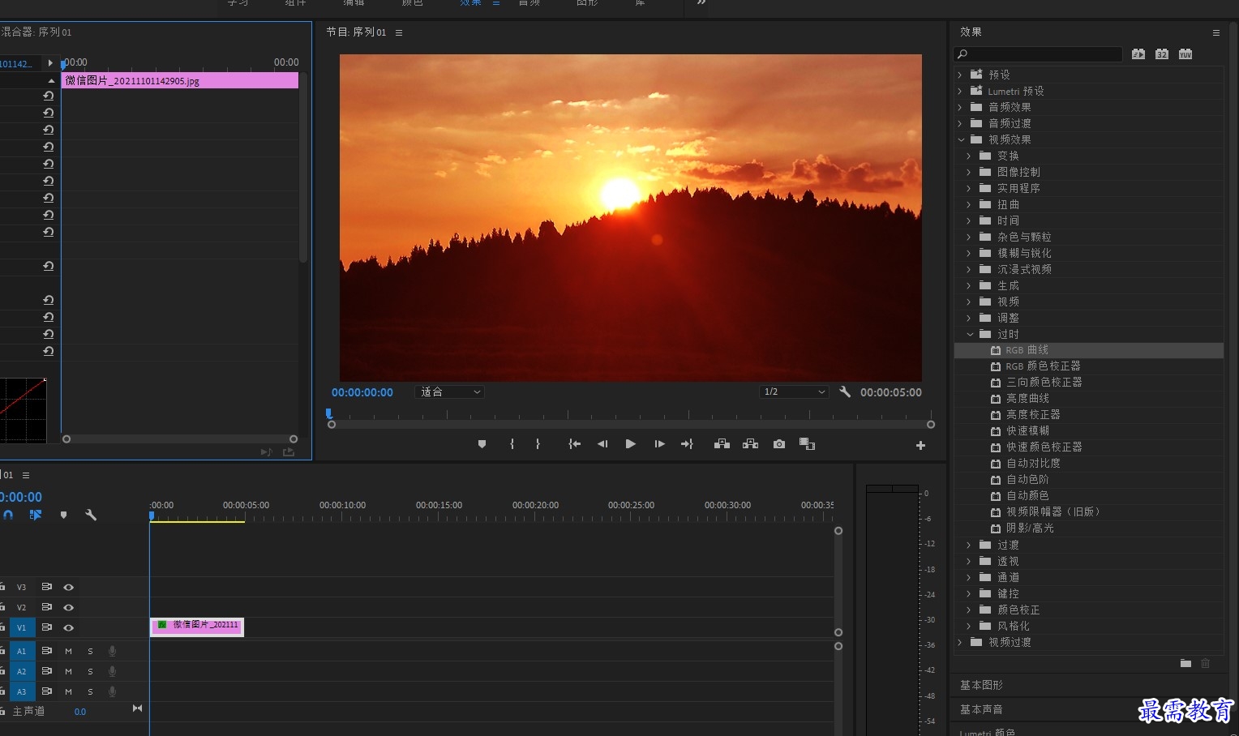Collapse the 过时 folder

click(x=970, y=334)
